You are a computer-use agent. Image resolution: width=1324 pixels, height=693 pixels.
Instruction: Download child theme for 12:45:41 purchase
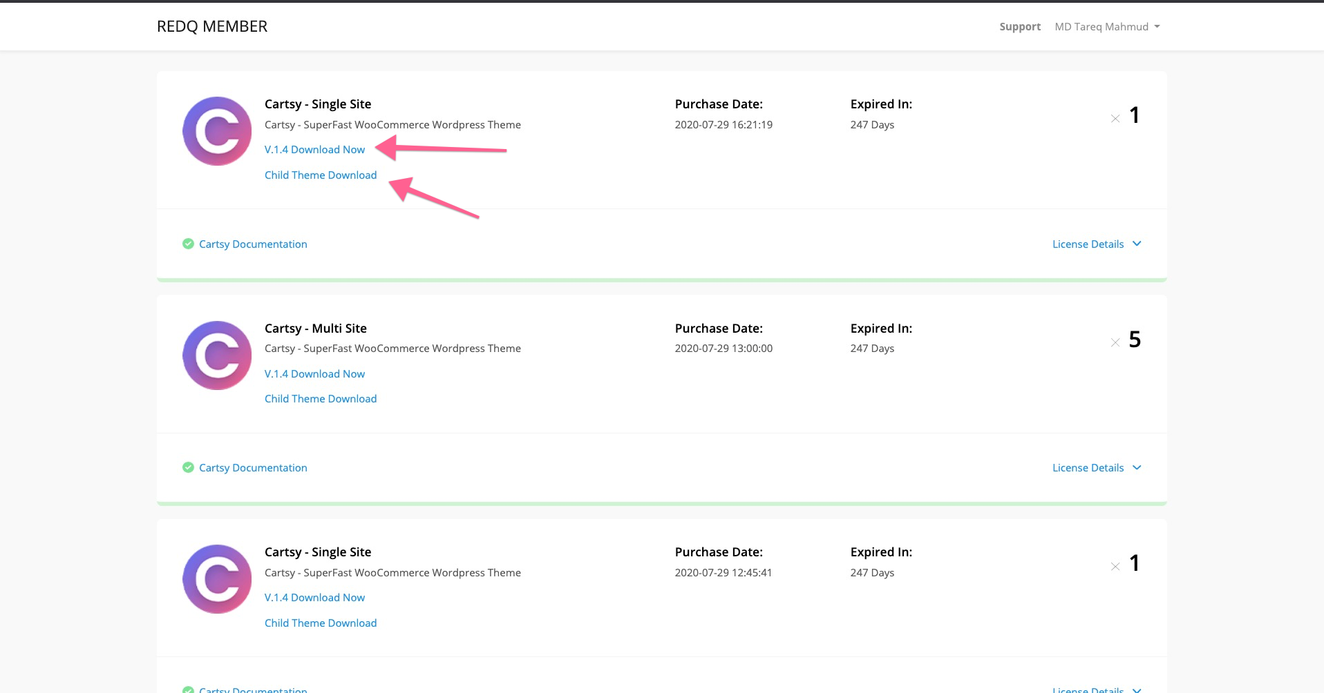(x=321, y=623)
